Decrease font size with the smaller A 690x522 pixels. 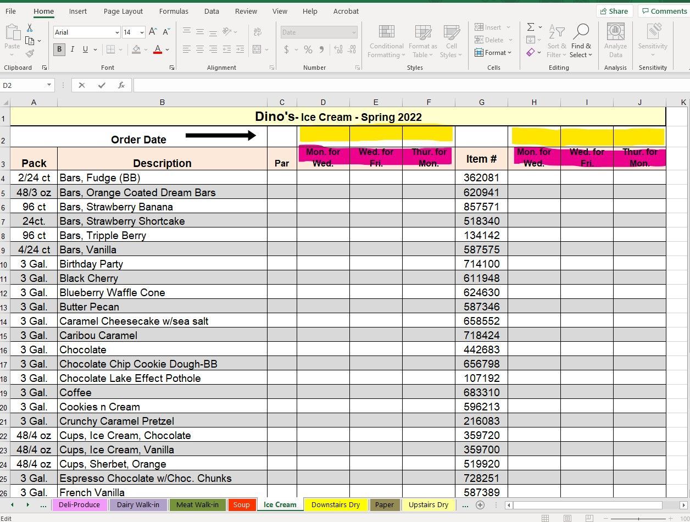165,32
